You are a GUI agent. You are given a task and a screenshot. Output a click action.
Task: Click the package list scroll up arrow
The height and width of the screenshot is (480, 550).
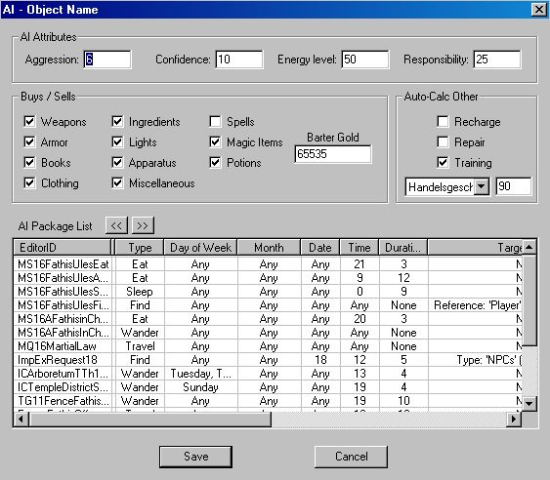point(529,248)
